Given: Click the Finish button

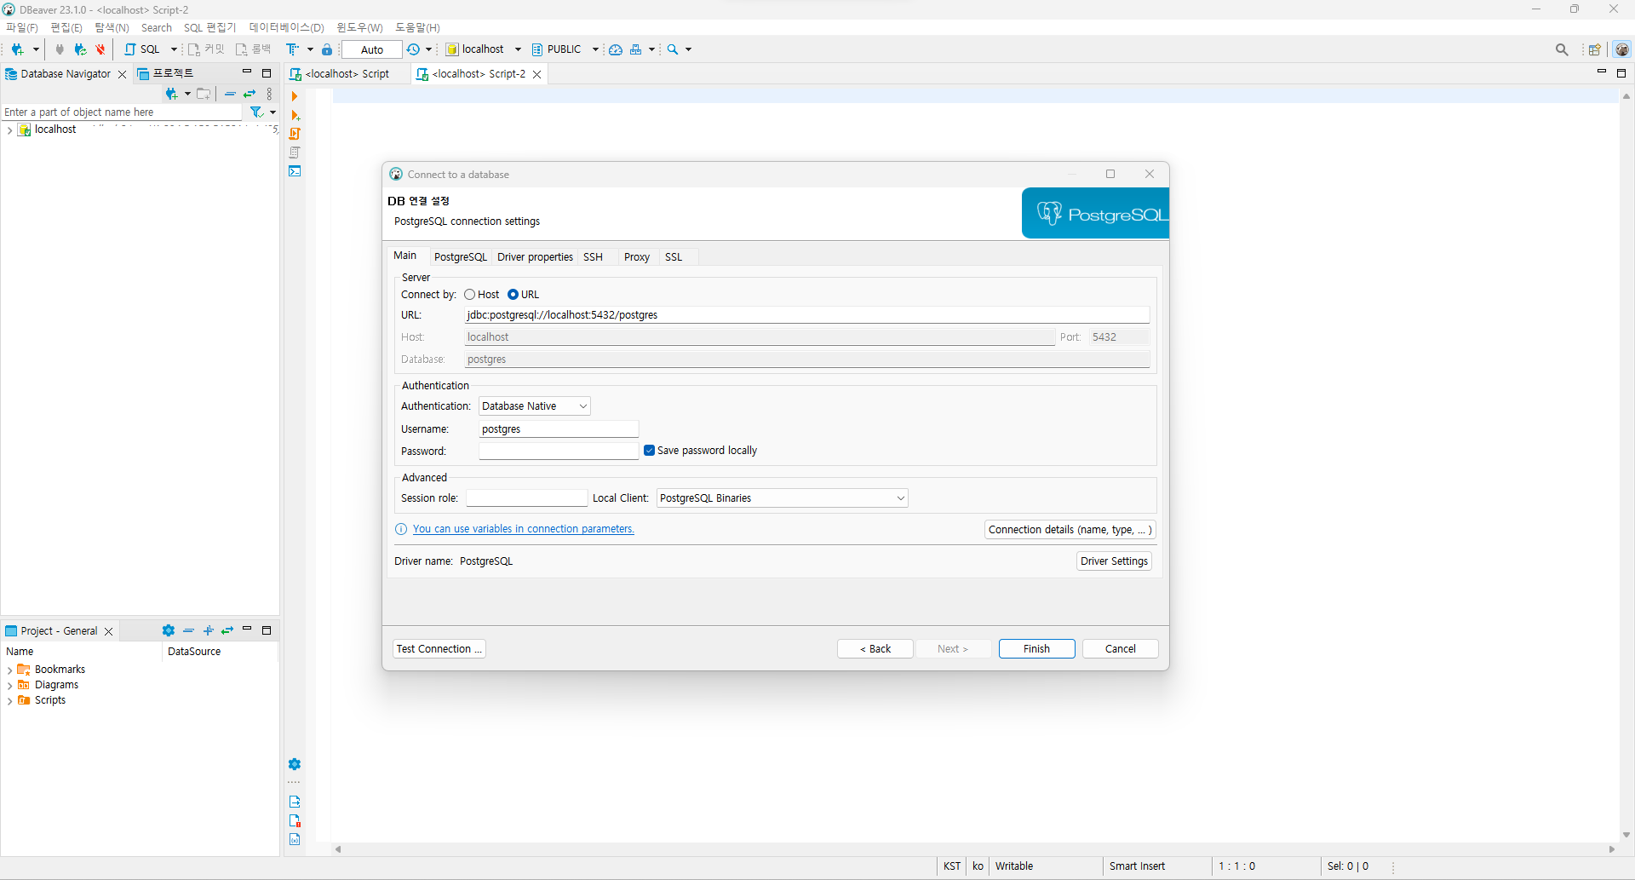Looking at the screenshot, I should click(x=1036, y=649).
